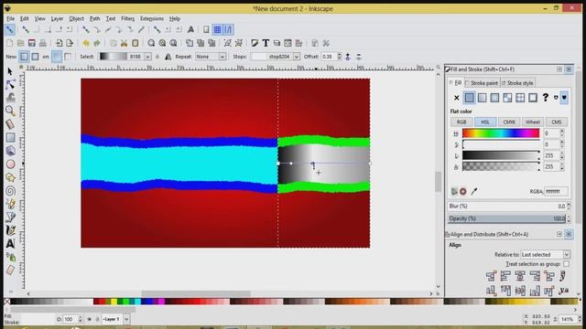The image size is (586, 329).
Task: Open the Path menu
Action: point(94,18)
